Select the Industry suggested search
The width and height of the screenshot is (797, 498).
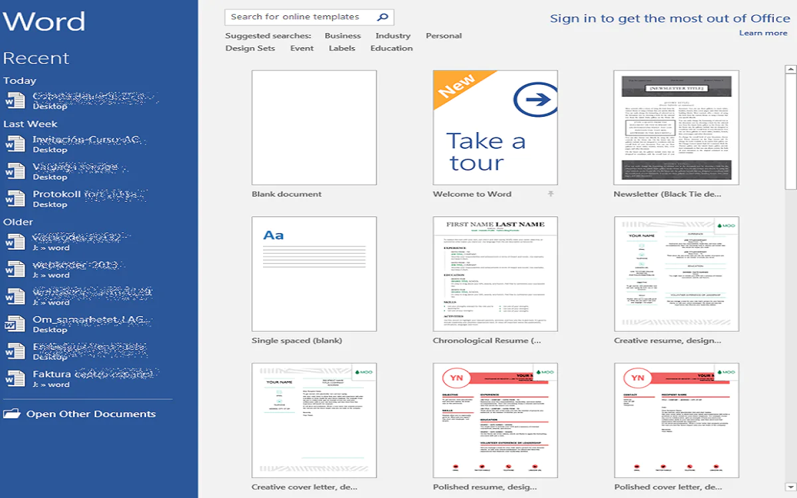click(x=393, y=36)
